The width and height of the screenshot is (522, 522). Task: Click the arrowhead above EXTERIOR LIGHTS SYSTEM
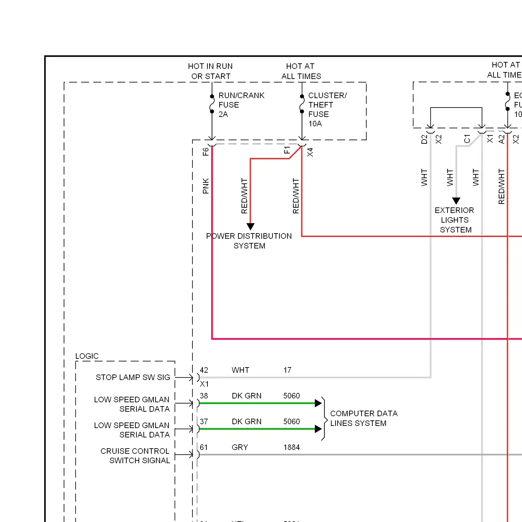[456, 201]
